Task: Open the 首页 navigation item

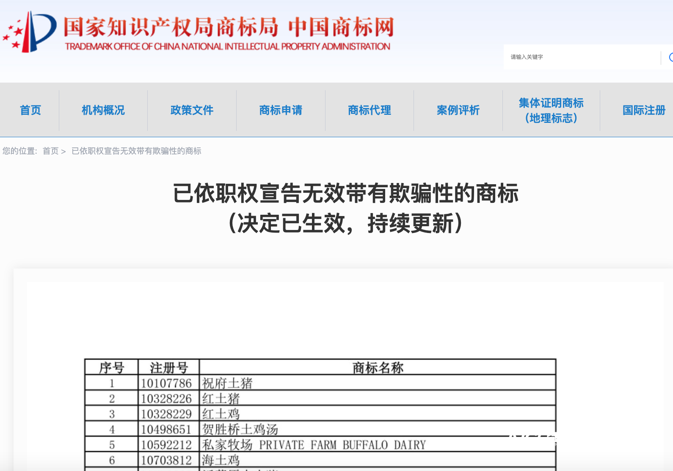Action: tap(30, 110)
